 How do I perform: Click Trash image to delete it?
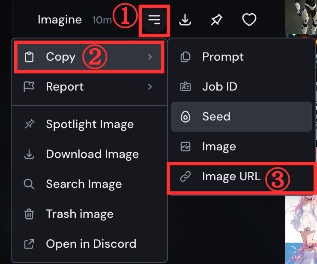pos(79,214)
